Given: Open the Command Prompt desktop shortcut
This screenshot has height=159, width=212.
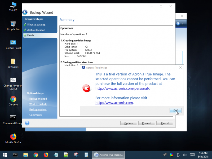Looking at the screenshot, I should [13, 118].
